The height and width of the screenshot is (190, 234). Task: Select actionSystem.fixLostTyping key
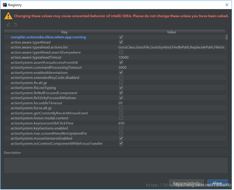(33, 88)
